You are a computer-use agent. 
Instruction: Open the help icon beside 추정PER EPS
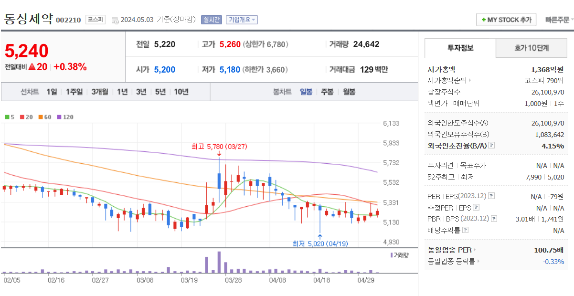[x=476, y=208]
